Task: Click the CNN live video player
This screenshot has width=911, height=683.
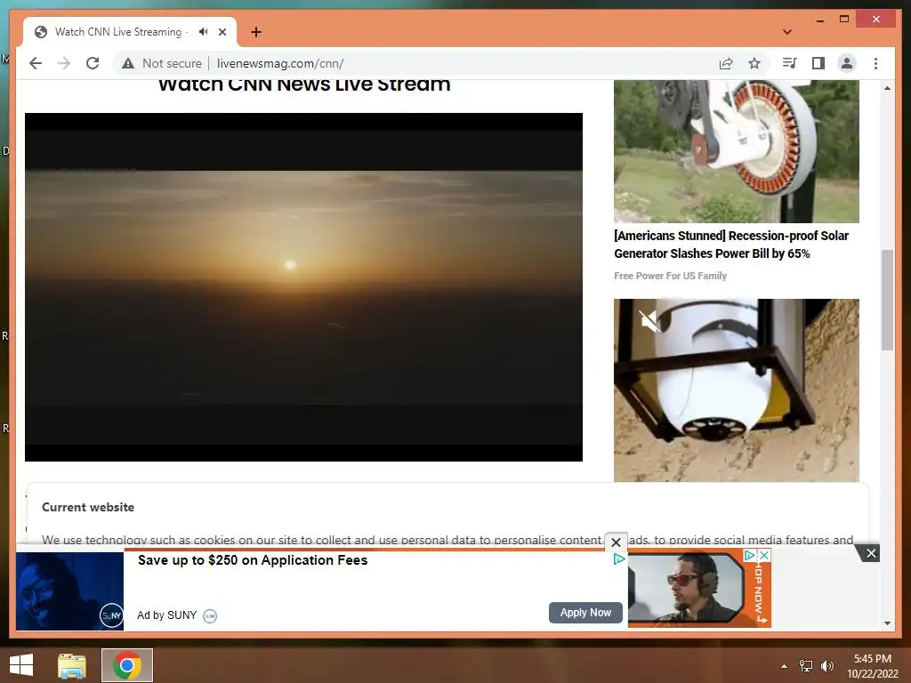Action: tap(303, 287)
